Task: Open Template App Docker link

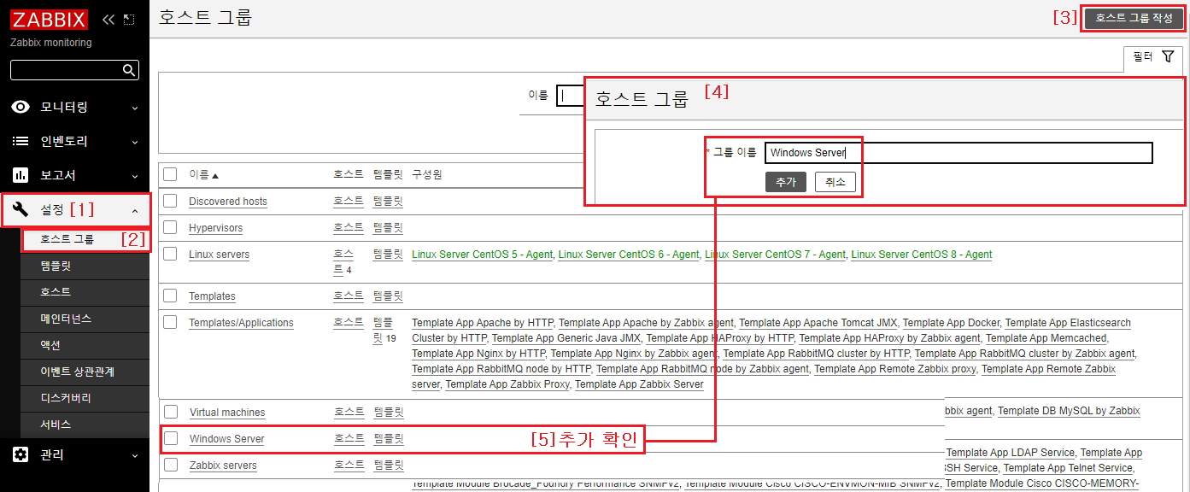Action: click(x=951, y=323)
